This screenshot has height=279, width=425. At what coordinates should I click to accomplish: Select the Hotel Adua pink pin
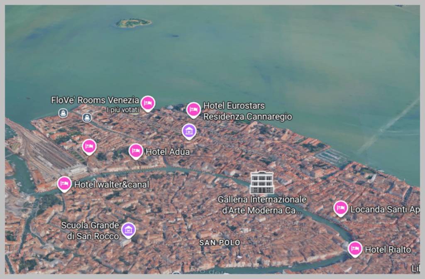136,151
